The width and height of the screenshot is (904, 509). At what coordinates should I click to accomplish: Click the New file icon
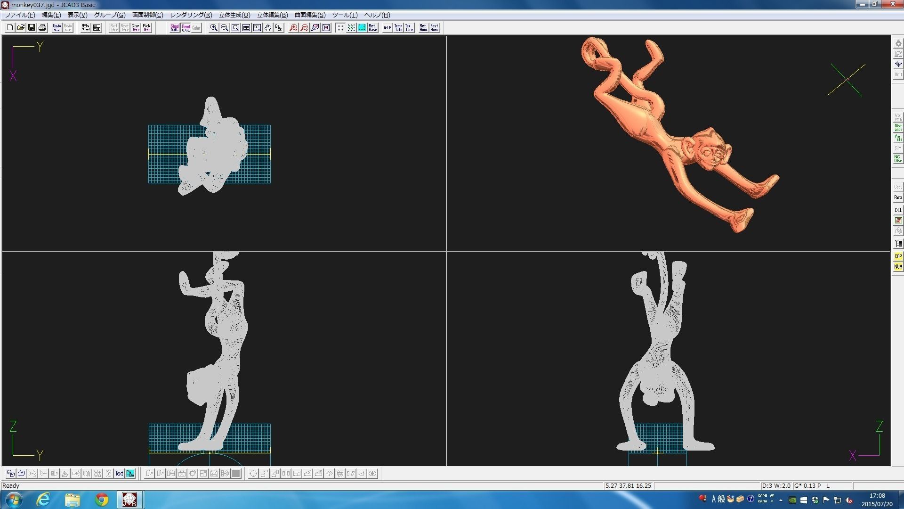click(10, 28)
